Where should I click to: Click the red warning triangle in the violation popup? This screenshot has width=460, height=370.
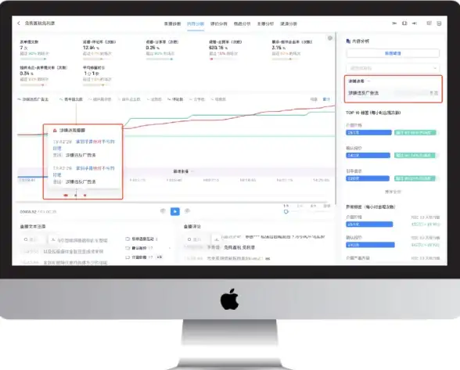[x=55, y=131]
